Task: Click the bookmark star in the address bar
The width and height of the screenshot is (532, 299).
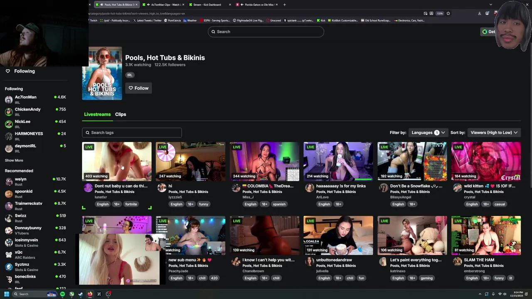Action: tap(448, 13)
